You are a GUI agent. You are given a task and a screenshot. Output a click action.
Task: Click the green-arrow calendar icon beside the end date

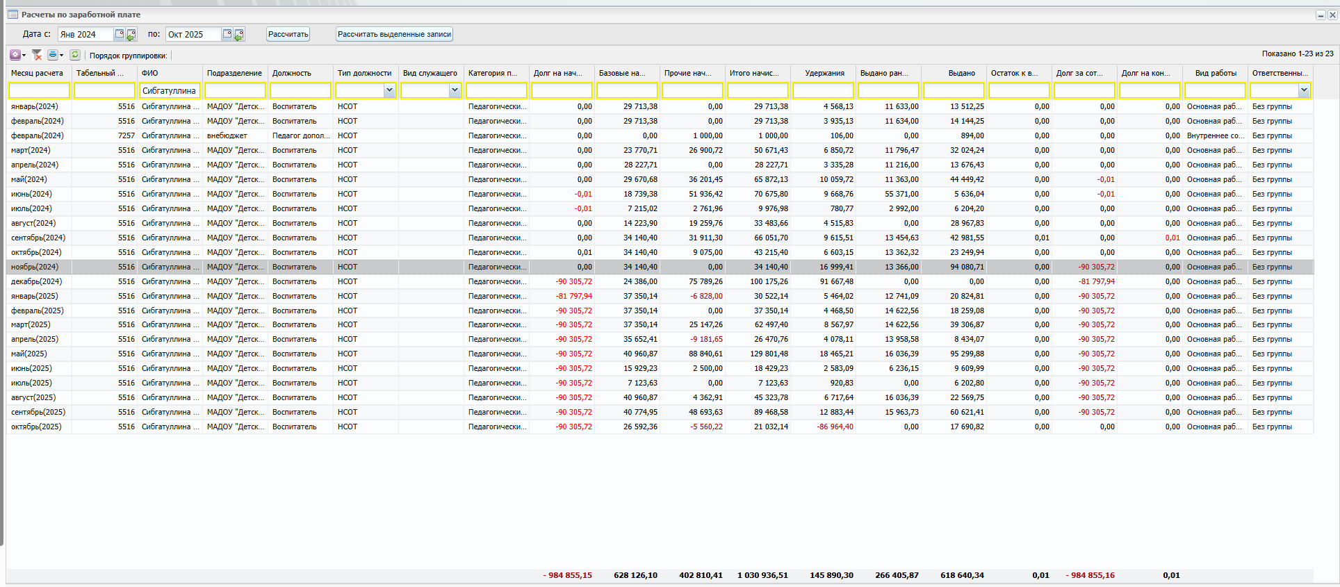[238, 34]
